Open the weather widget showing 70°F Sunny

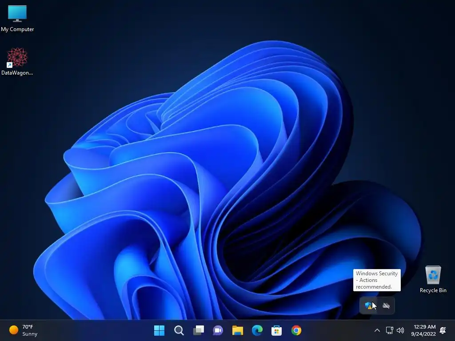[24, 330]
